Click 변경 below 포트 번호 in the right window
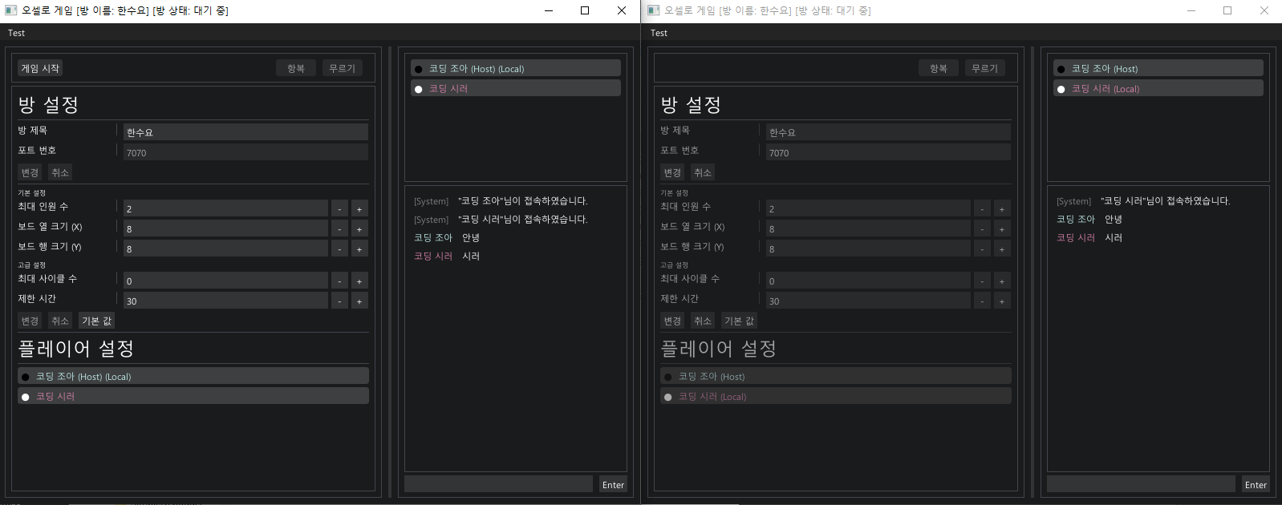 tap(672, 172)
